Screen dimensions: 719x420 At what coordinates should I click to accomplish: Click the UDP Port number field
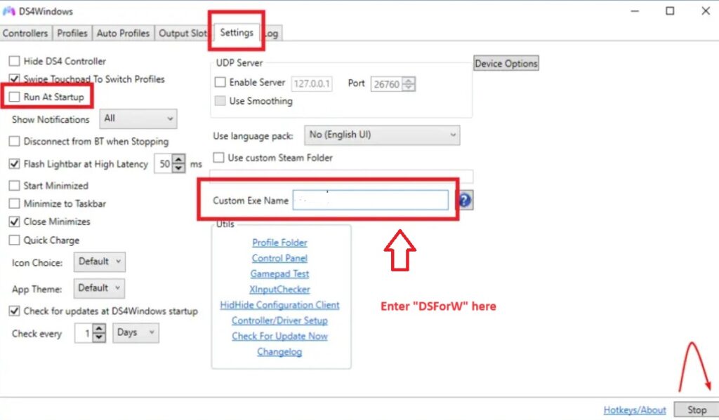[387, 84]
